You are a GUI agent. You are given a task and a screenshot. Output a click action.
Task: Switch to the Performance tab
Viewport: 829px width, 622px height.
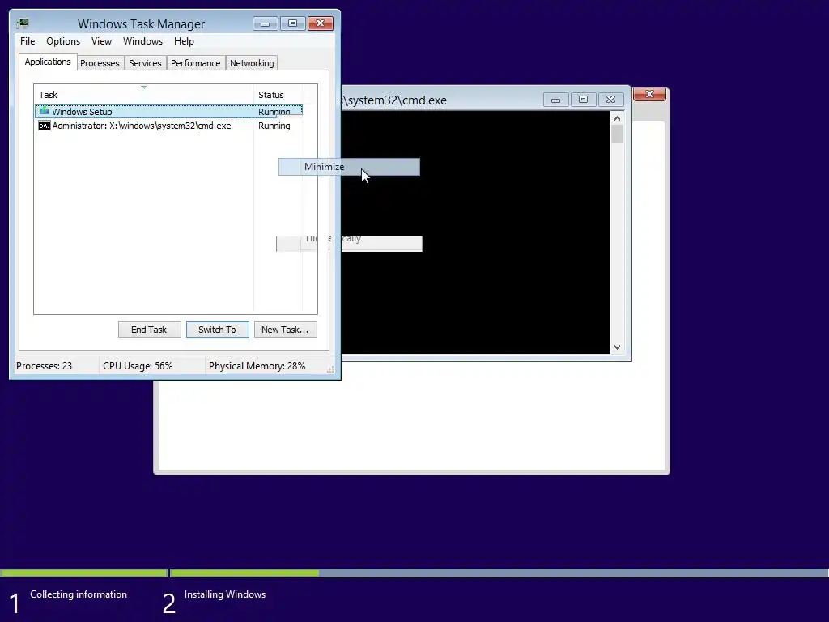click(x=196, y=63)
